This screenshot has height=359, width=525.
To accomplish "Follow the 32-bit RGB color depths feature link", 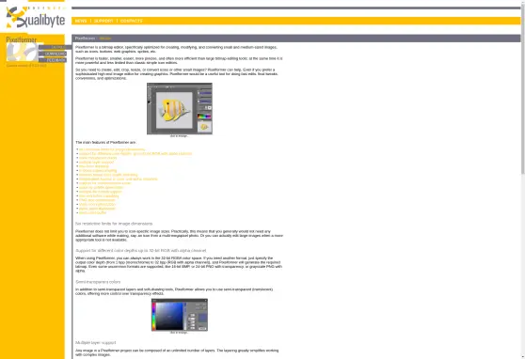I will [135, 153].
